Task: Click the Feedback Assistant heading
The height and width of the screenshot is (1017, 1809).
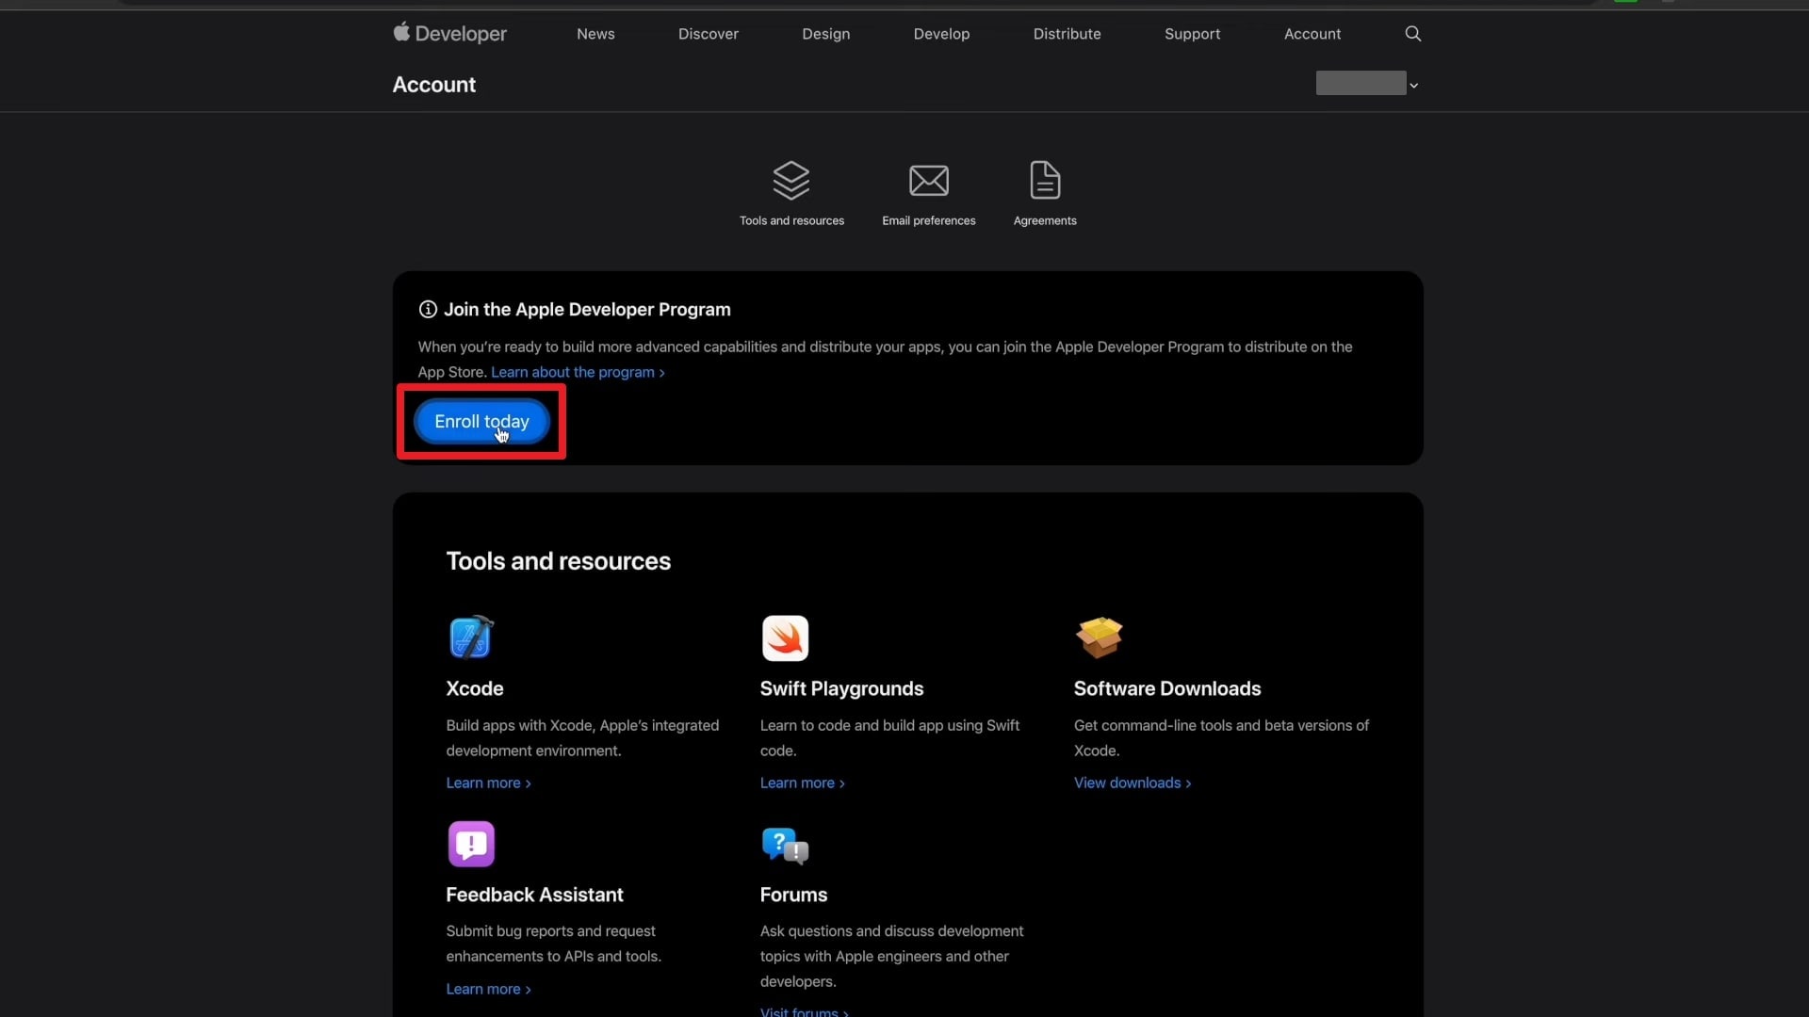Action: 534,895
